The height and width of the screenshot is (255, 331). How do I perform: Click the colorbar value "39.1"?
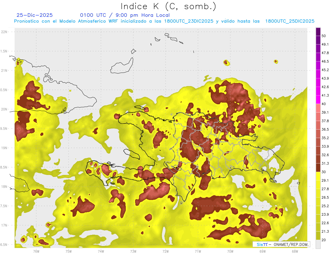pos(325,112)
